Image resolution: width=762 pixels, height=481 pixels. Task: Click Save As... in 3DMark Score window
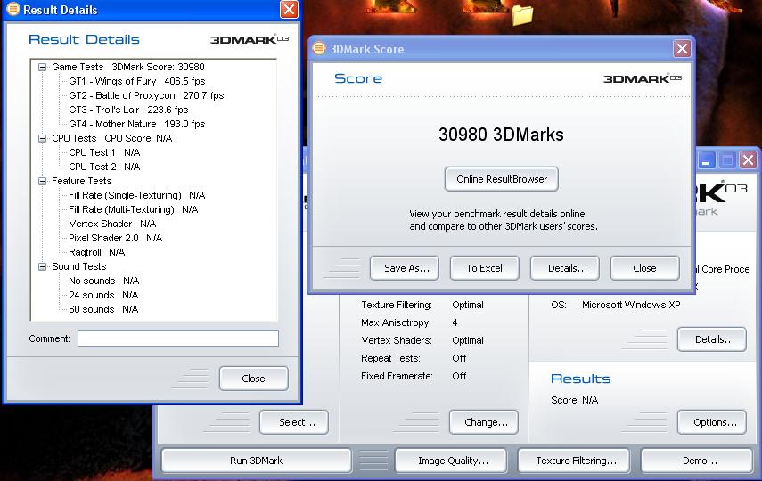[405, 268]
